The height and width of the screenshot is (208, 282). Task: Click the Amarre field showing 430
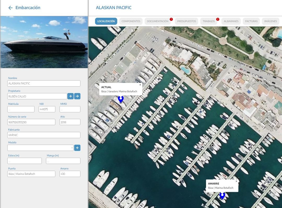pyautogui.click(x=70, y=174)
